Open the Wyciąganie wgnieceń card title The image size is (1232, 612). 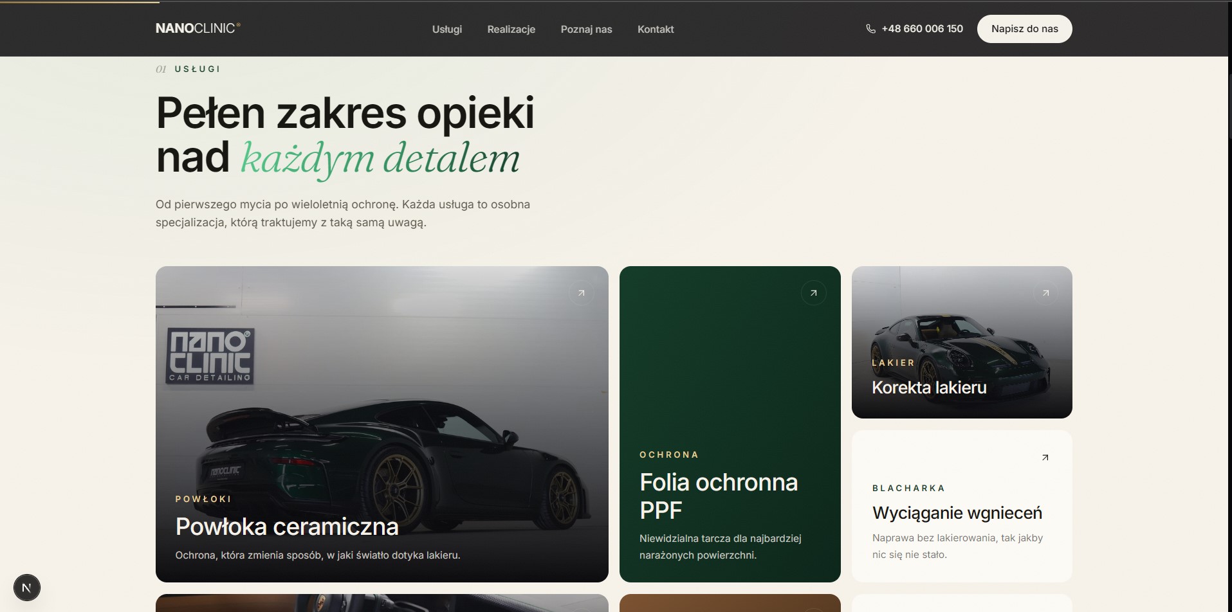957,513
